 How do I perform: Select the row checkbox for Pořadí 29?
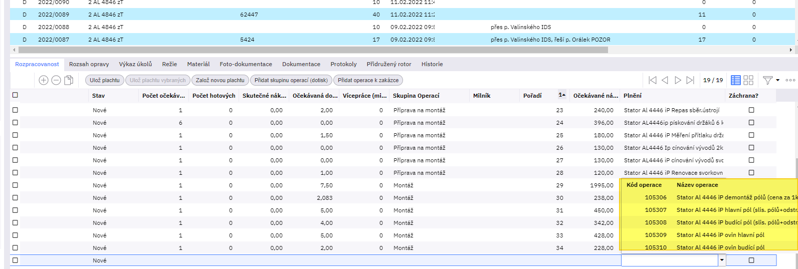(15, 185)
